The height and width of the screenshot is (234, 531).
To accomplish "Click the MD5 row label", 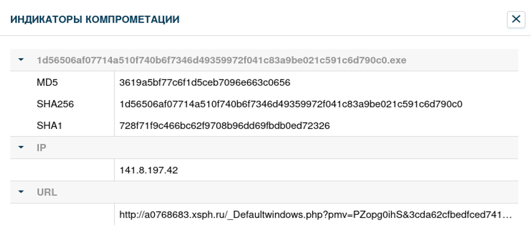I will pyautogui.click(x=47, y=83).
